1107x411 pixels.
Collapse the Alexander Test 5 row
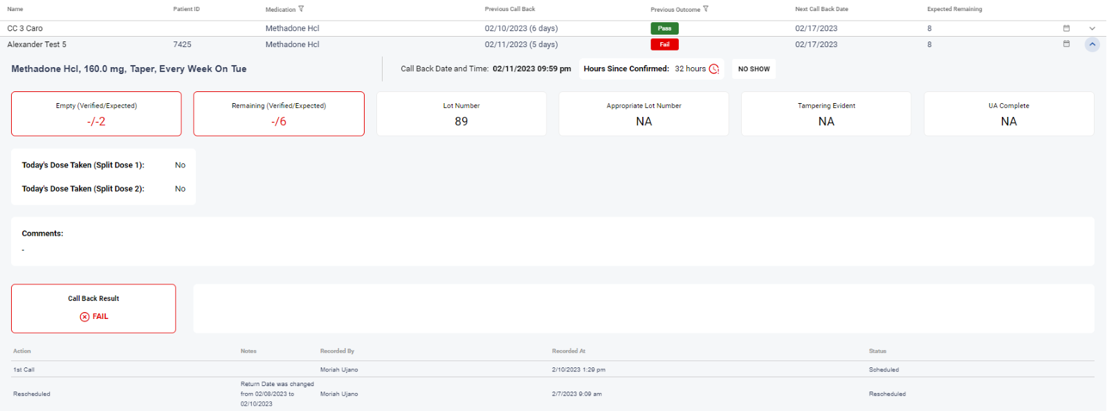click(1092, 44)
